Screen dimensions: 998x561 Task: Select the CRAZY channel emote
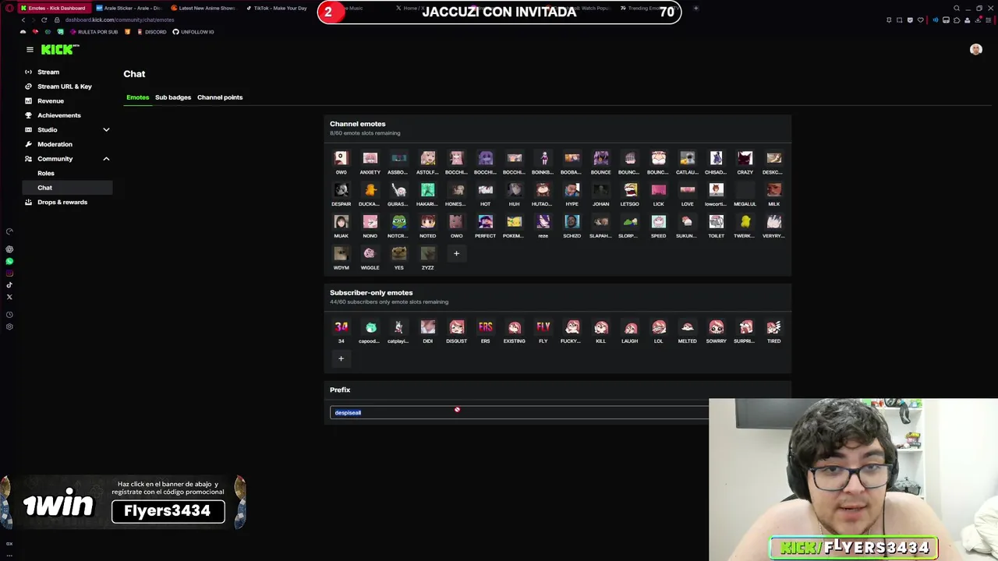click(x=745, y=163)
